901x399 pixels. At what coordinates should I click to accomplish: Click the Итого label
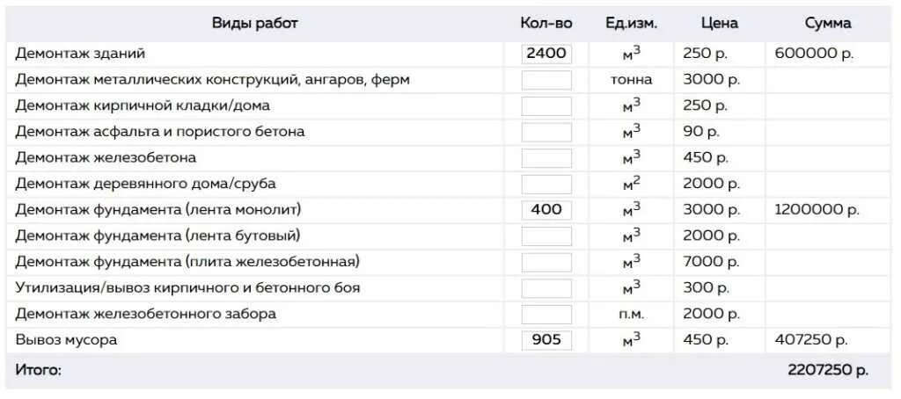tap(38, 371)
